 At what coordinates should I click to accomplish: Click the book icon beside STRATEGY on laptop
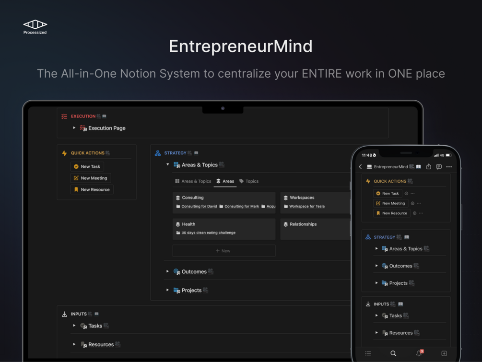tap(196, 153)
